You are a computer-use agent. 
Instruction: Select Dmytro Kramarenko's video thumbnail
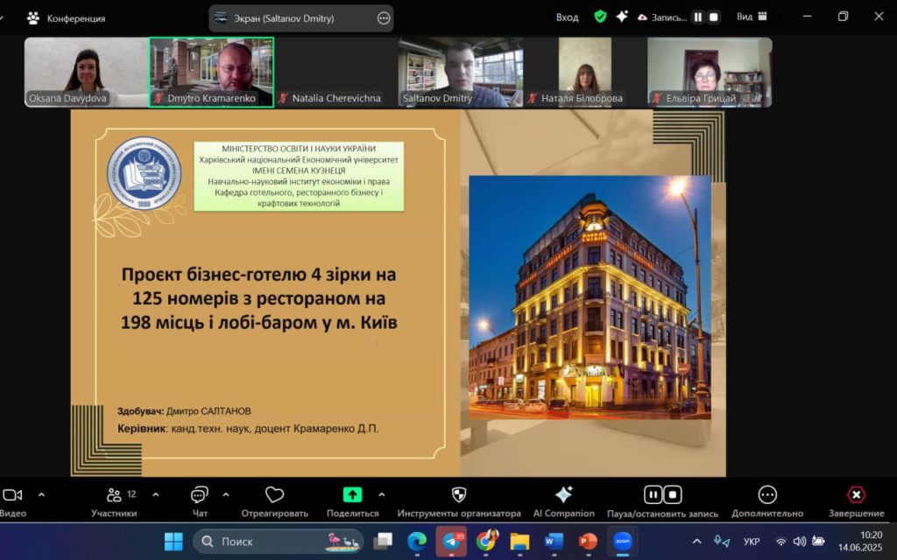211,72
